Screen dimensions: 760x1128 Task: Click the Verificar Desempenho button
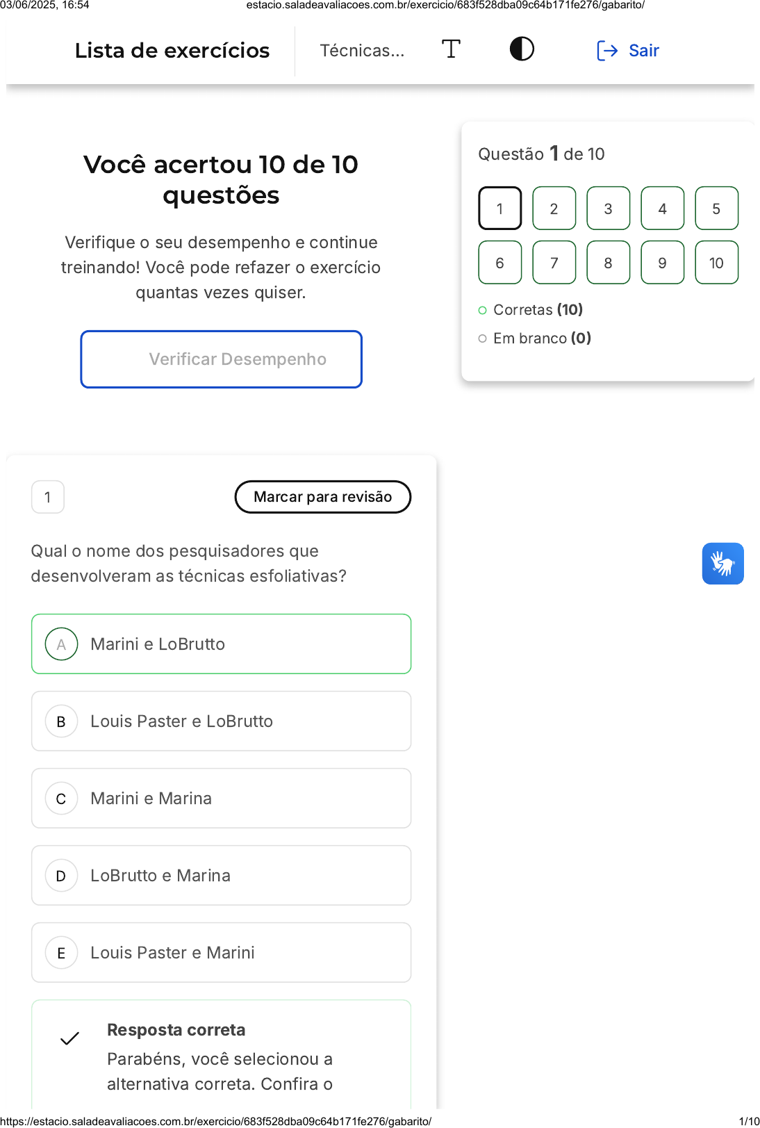(x=221, y=359)
